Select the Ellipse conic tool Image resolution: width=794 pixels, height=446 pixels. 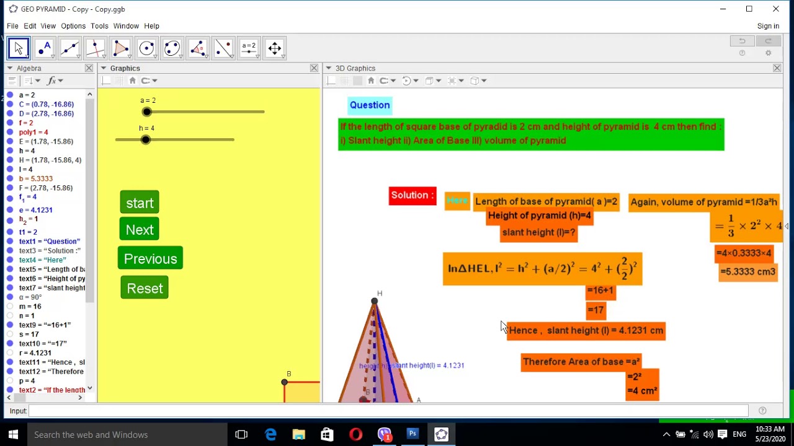(172, 48)
